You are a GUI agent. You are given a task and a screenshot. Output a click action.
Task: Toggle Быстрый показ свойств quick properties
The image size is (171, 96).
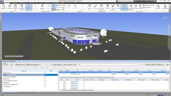pyautogui.click(x=101, y=7)
